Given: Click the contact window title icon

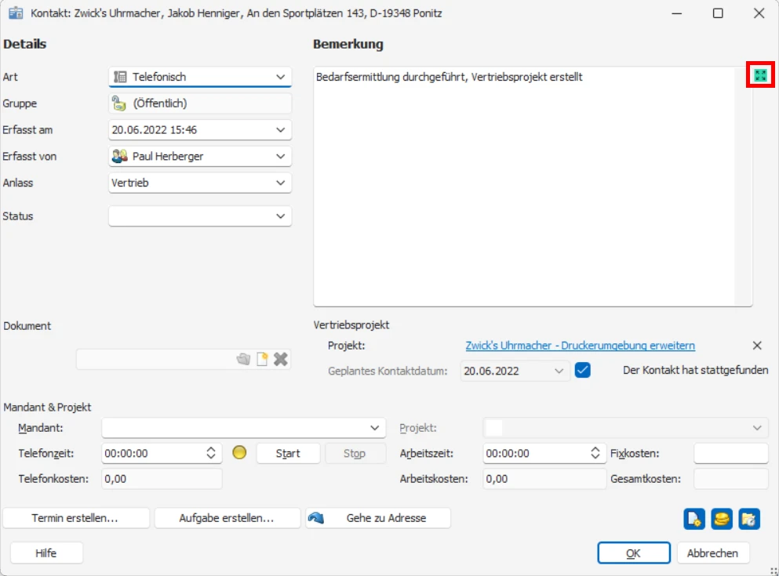Looking at the screenshot, I should click(x=16, y=13).
